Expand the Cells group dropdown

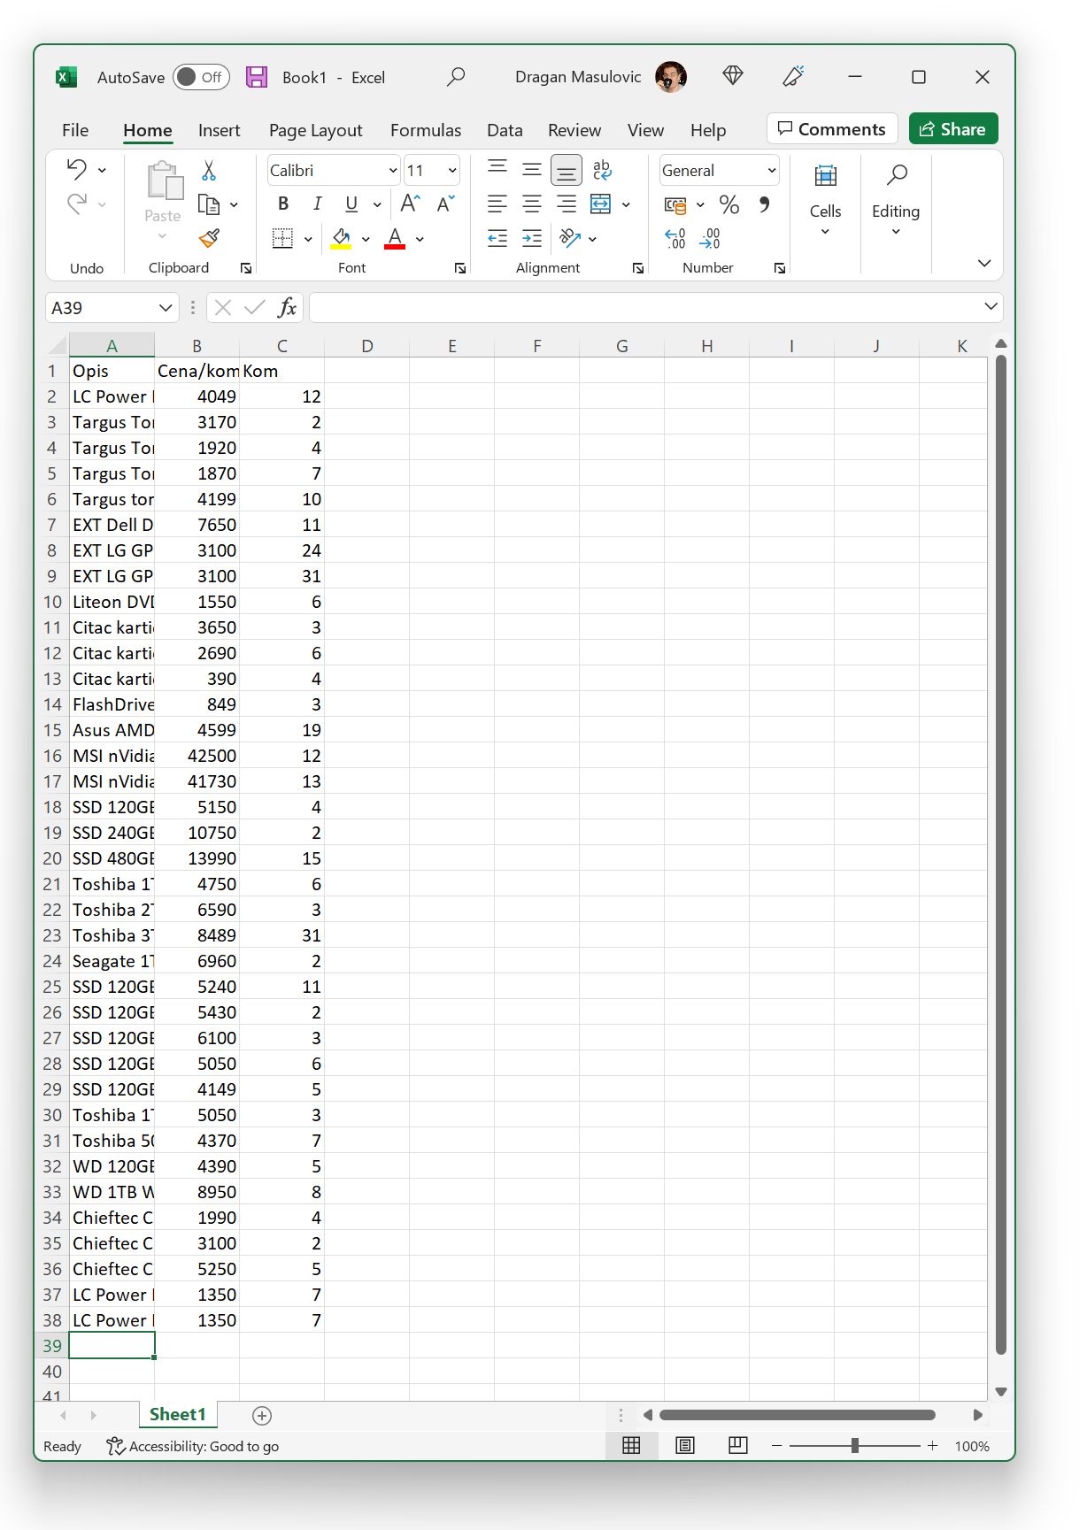pyautogui.click(x=825, y=232)
